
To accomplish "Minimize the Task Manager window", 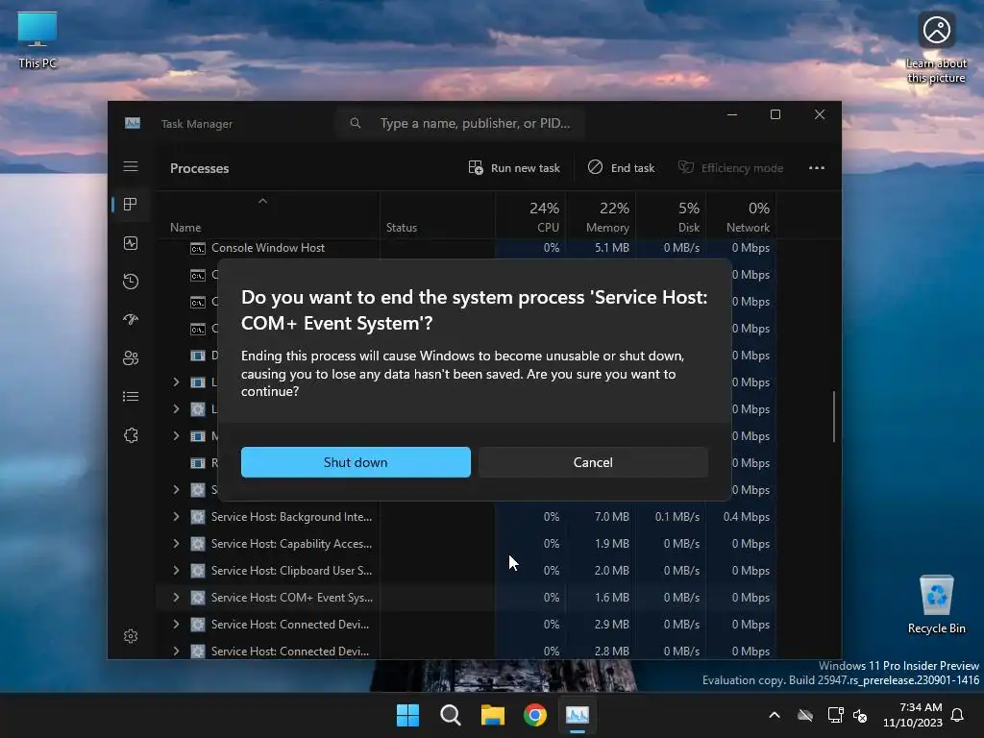I will 731,115.
